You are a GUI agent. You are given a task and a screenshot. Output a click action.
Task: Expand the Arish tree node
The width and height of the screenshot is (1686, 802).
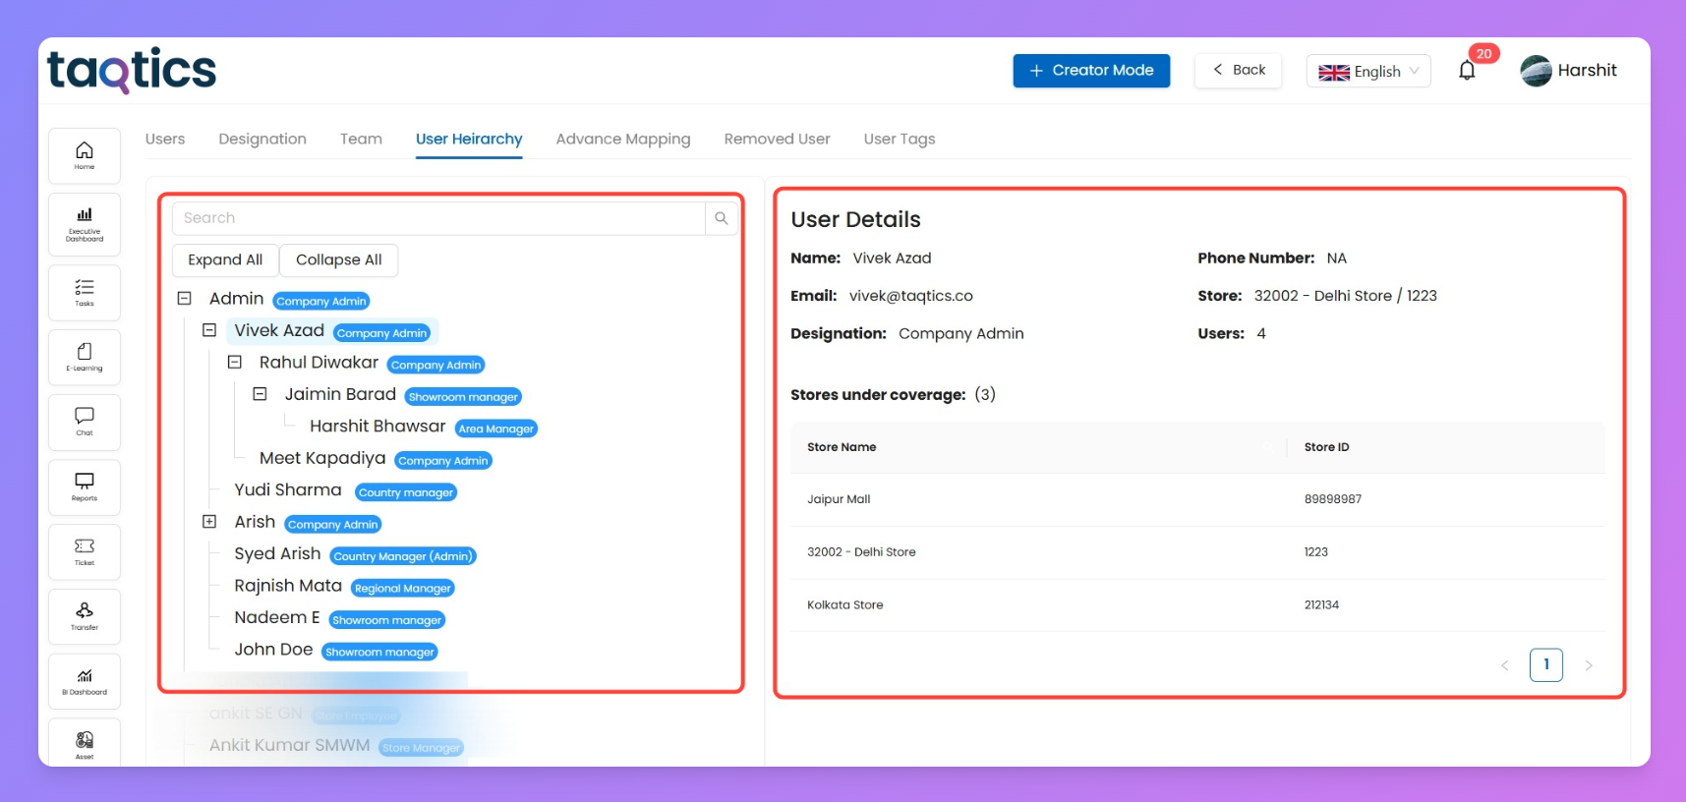click(x=209, y=522)
